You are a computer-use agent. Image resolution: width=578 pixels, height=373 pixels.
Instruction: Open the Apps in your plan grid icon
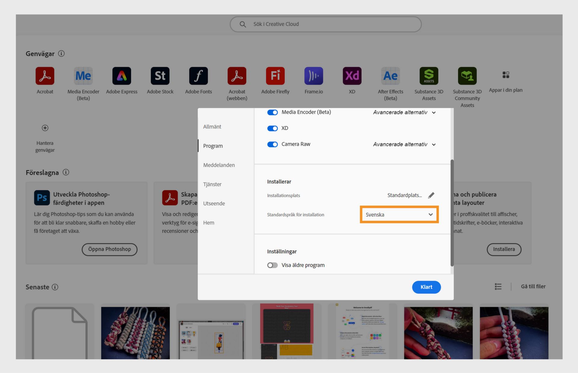(506, 75)
